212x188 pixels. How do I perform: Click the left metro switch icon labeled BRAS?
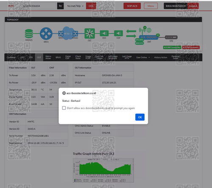coord(61,34)
